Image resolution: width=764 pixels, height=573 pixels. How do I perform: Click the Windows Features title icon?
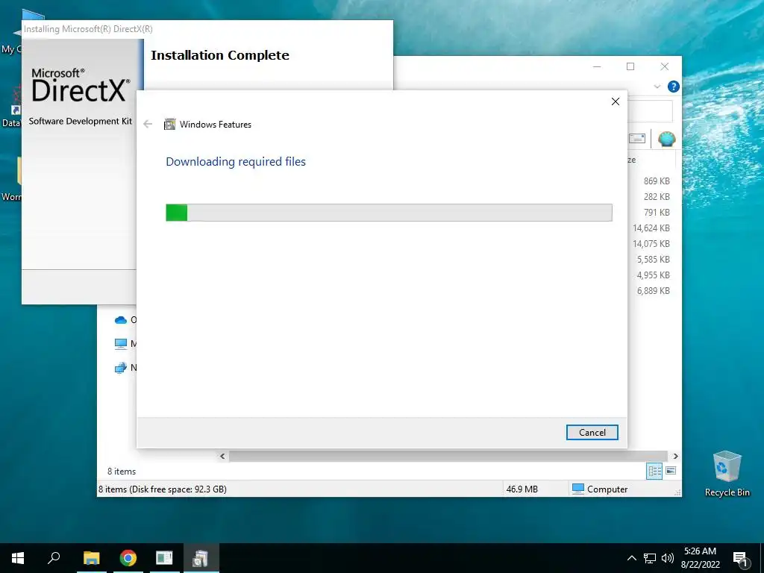click(x=169, y=125)
